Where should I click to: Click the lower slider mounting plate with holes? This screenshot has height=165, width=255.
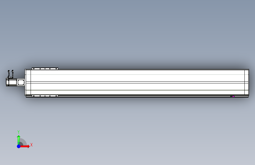45,96
